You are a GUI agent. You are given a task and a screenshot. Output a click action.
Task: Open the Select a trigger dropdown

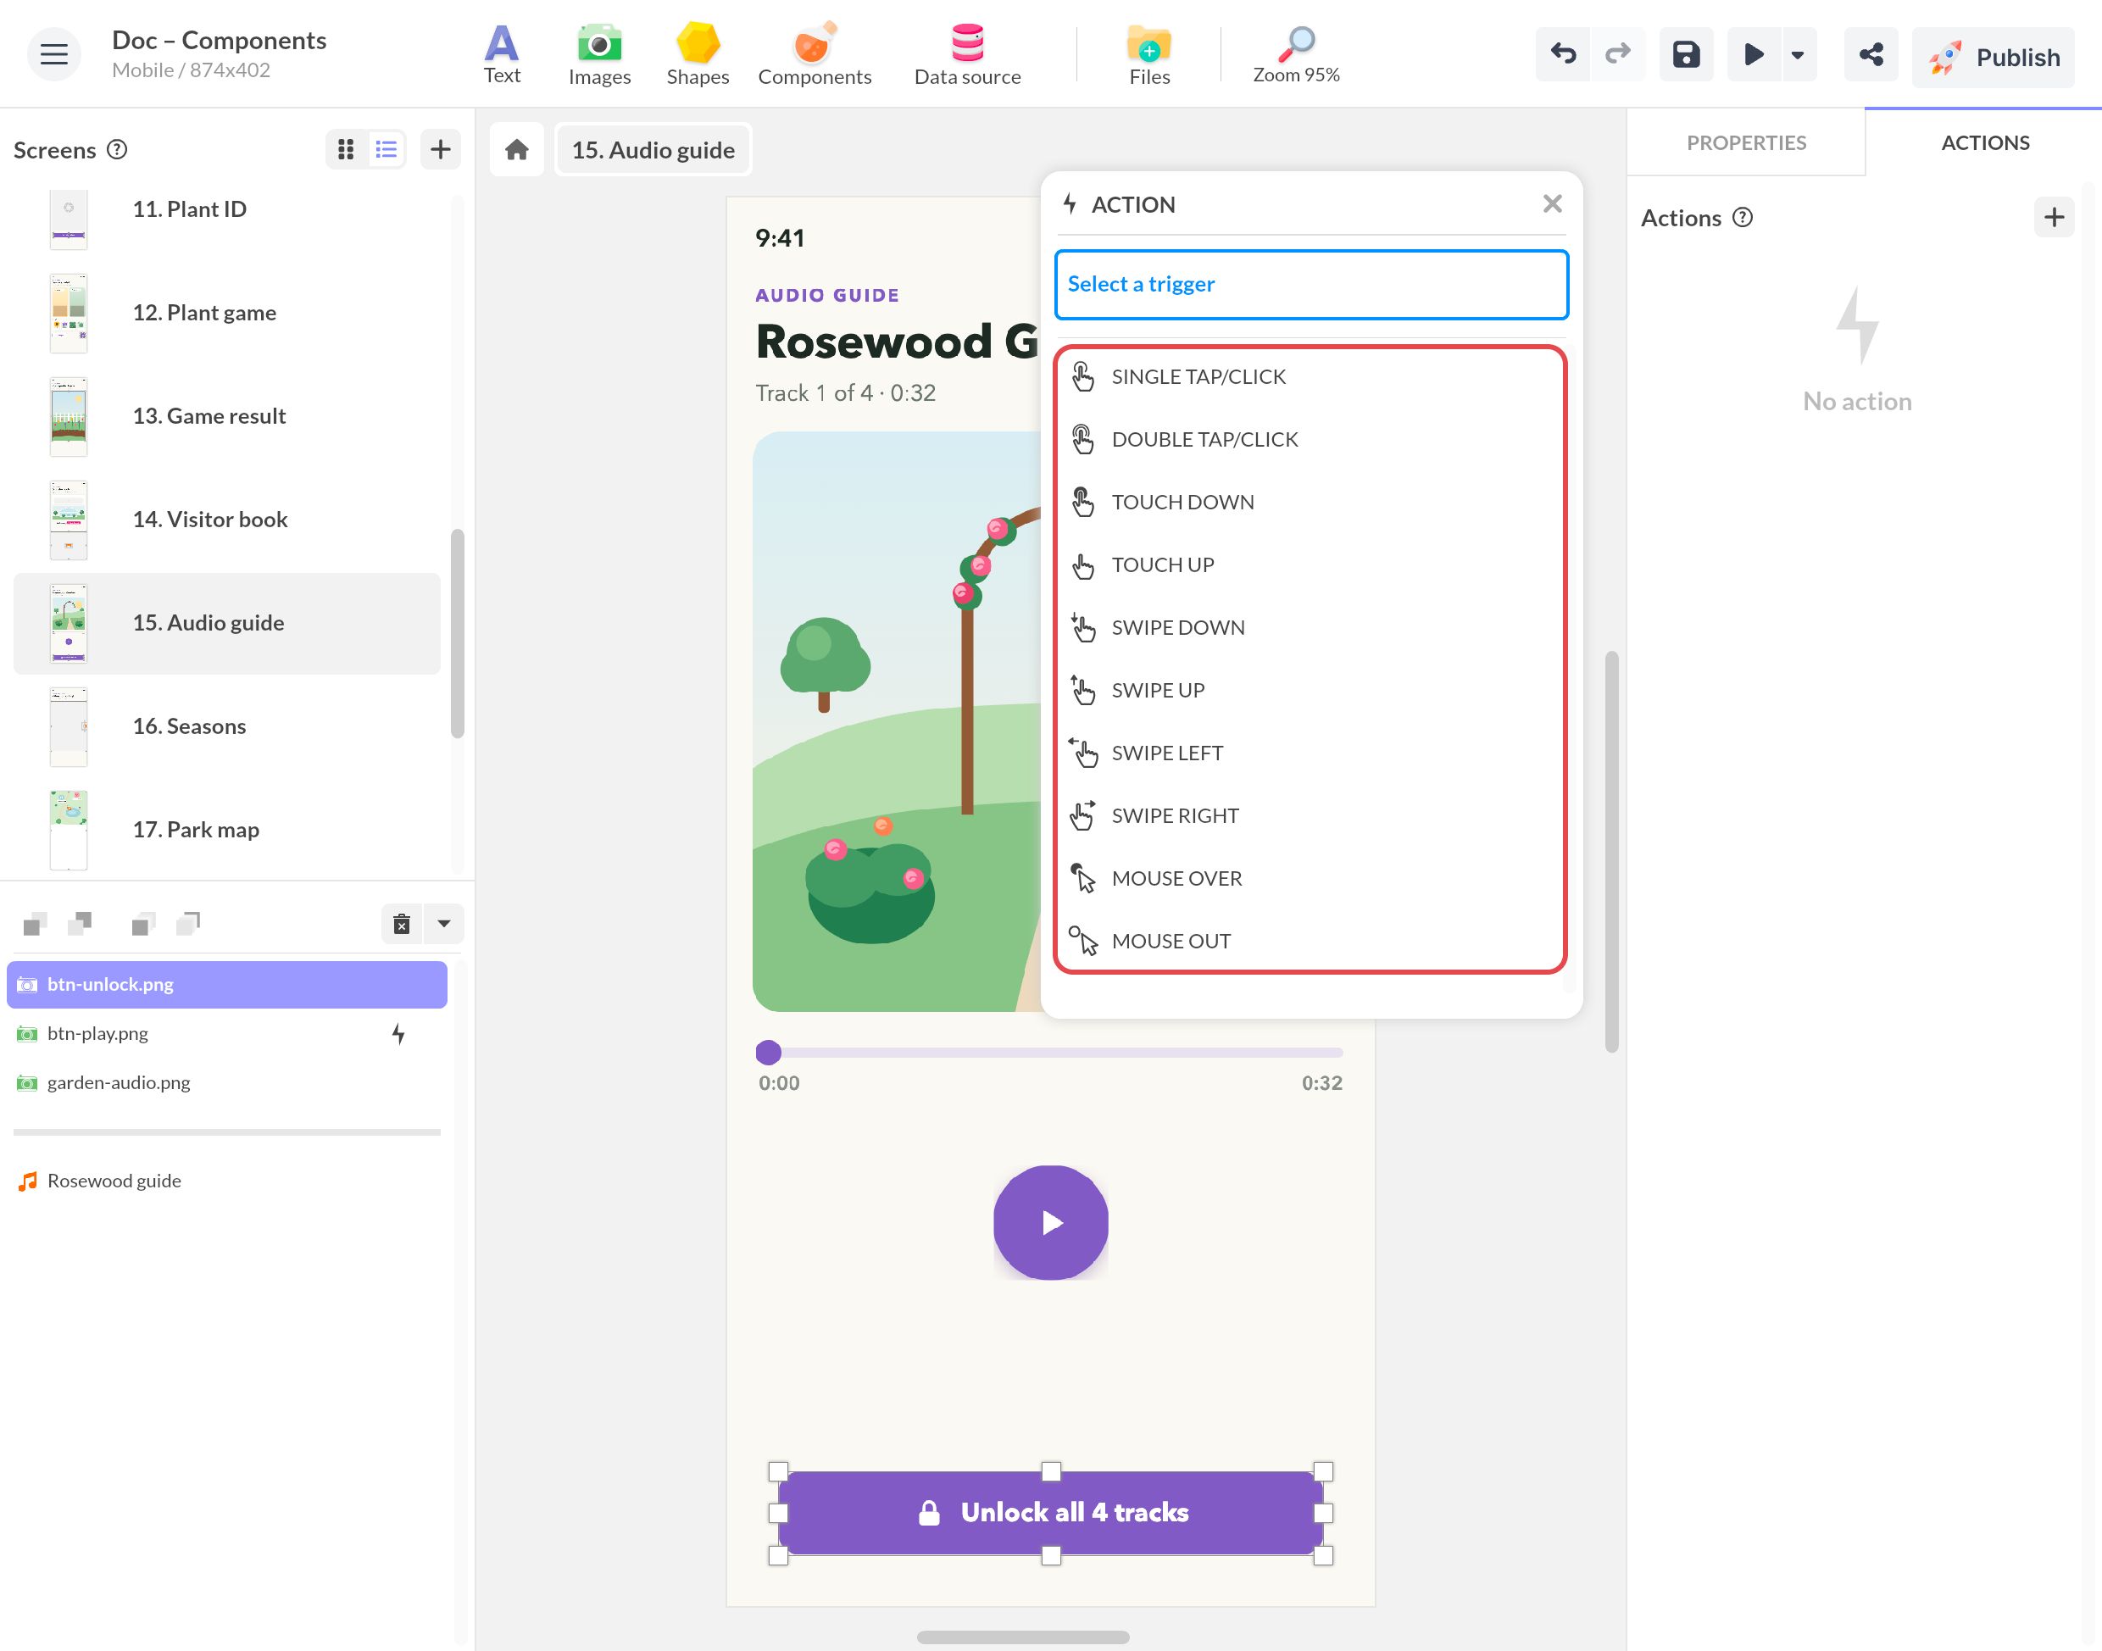tap(1311, 284)
